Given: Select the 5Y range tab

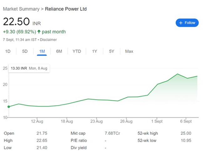Looking at the screenshot, I should [x=112, y=51].
